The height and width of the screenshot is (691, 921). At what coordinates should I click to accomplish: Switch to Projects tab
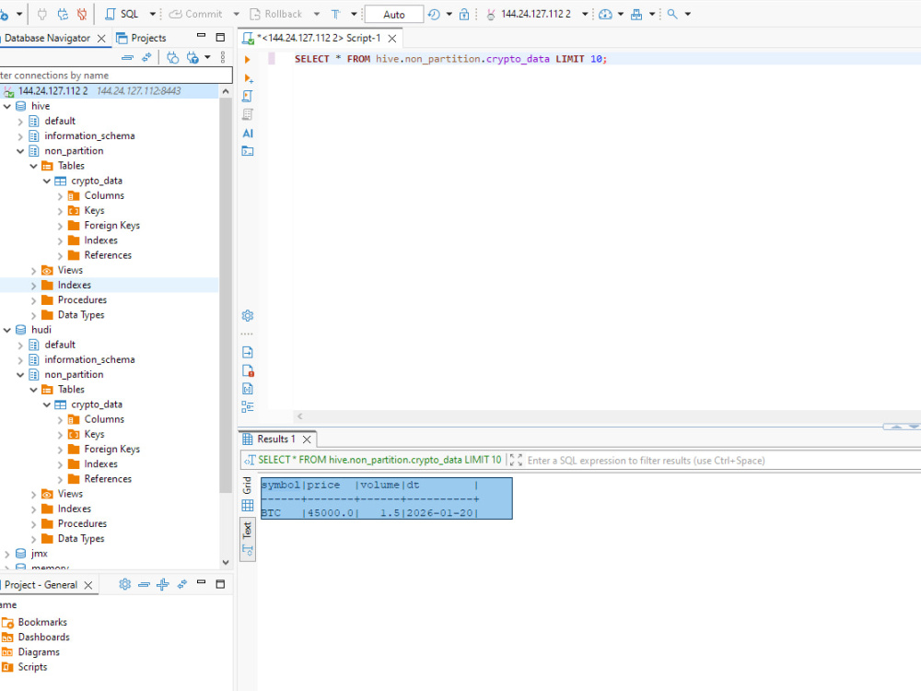142,38
